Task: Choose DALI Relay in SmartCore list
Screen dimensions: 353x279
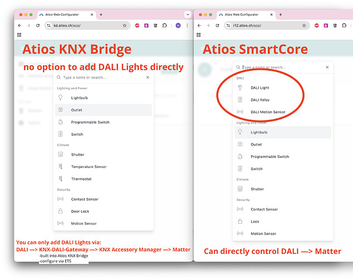Action: tap(283, 100)
